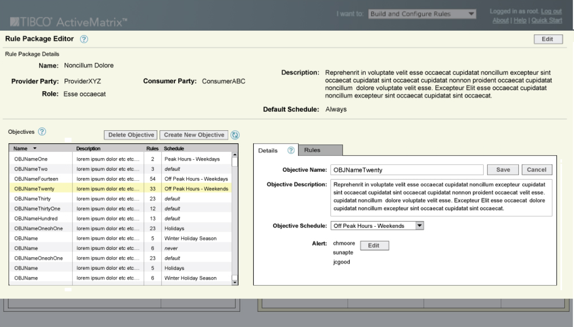Click the Objective Name input field

click(x=407, y=170)
